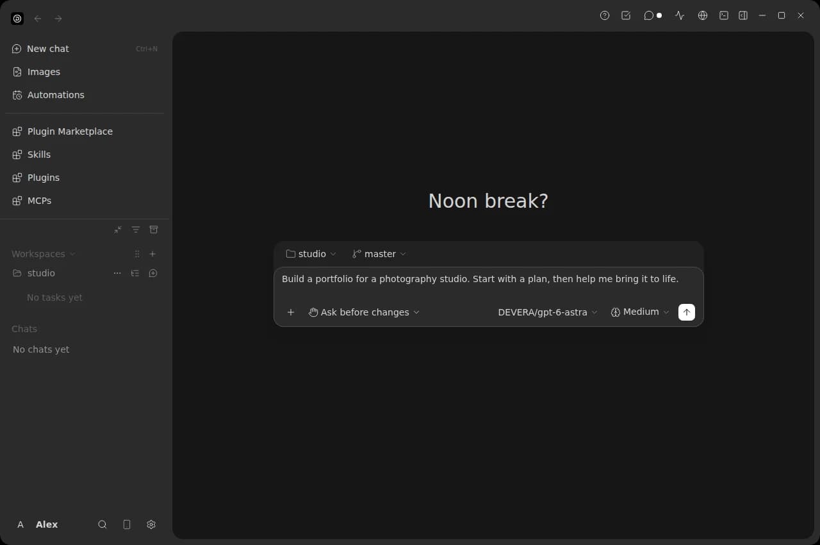
Task: Open Plugin Marketplace
Action: coord(85,131)
